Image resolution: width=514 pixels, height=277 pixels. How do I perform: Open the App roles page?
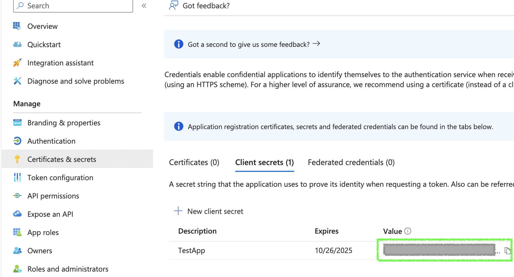(43, 232)
